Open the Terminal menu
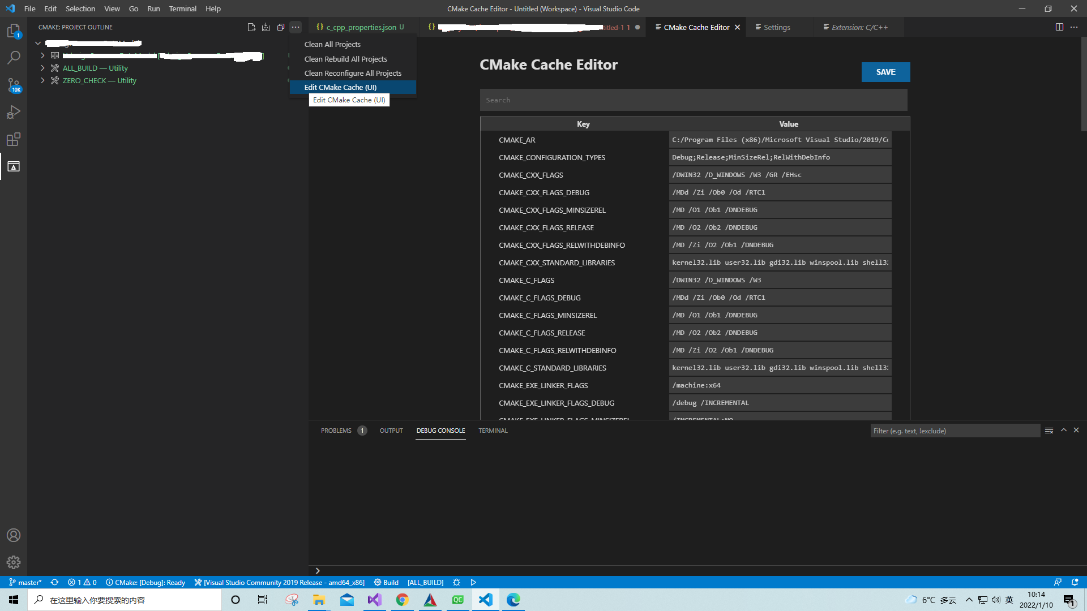1087x611 pixels. click(182, 8)
